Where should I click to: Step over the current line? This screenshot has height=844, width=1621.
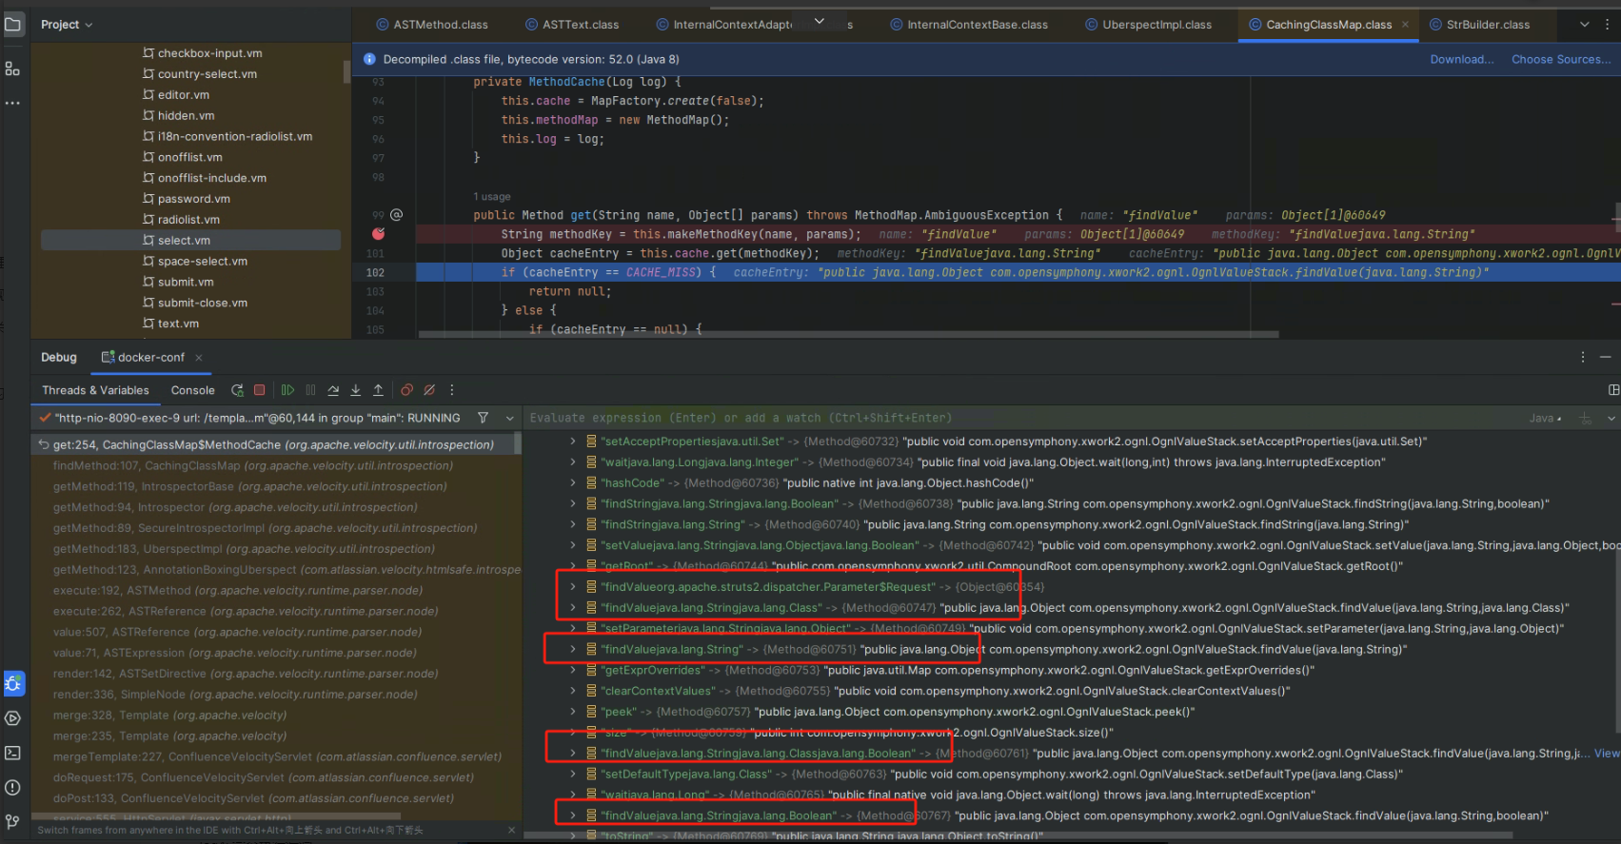click(x=333, y=390)
